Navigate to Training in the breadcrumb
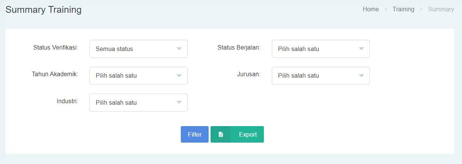 [403, 9]
